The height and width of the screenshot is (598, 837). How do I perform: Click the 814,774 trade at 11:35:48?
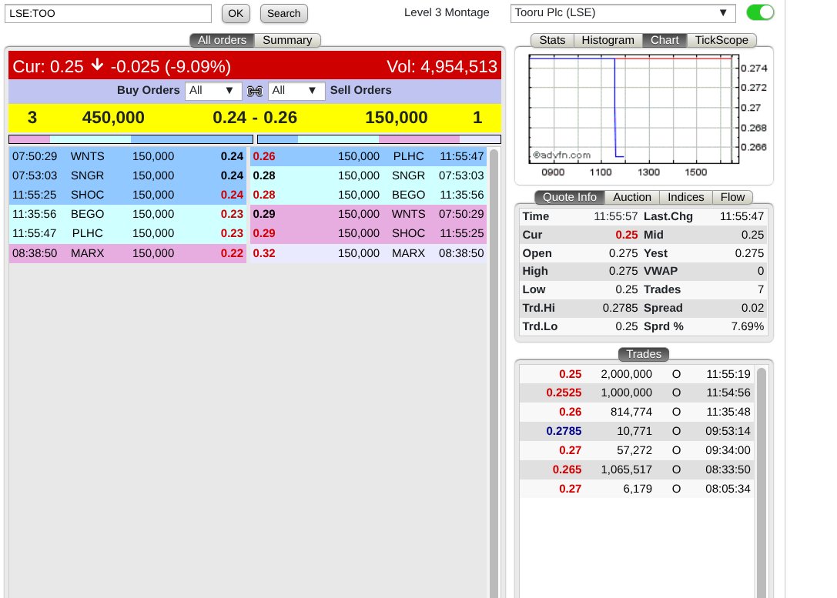pos(636,412)
